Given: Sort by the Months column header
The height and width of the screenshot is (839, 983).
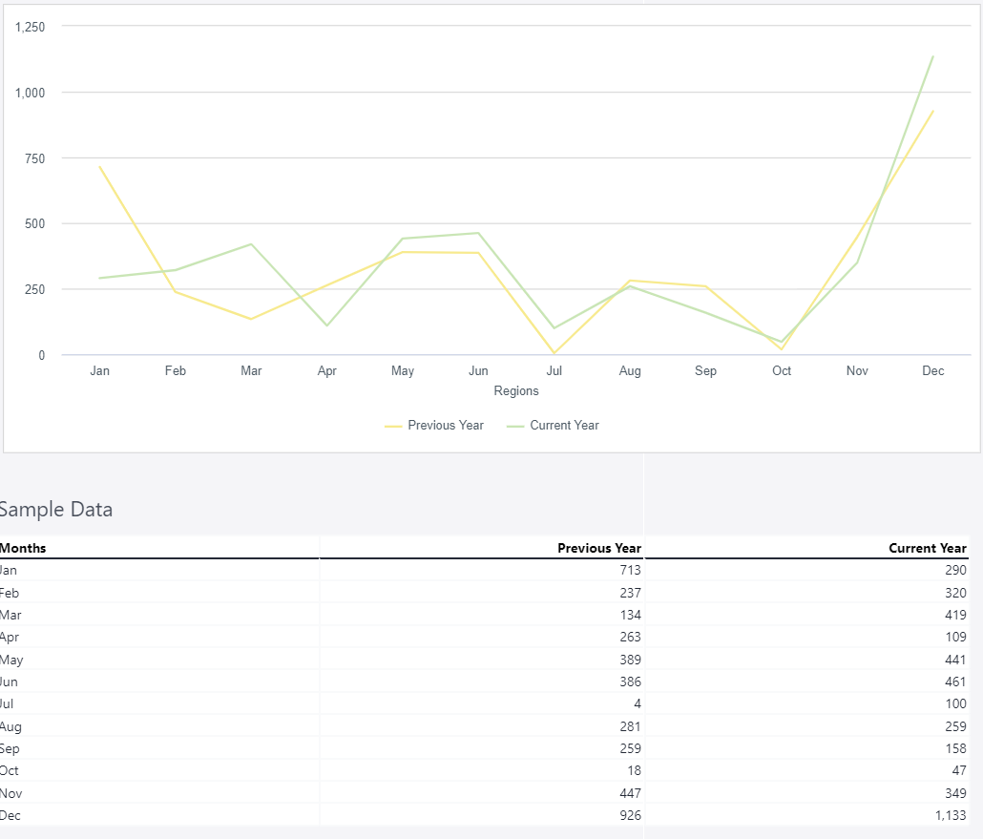Looking at the screenshot, I should coord(23,548).
